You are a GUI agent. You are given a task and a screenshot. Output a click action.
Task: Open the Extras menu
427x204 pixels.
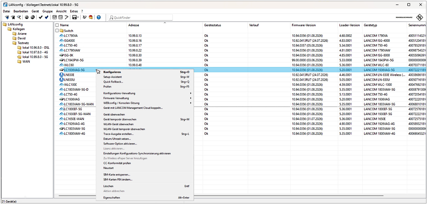[74, 11]
